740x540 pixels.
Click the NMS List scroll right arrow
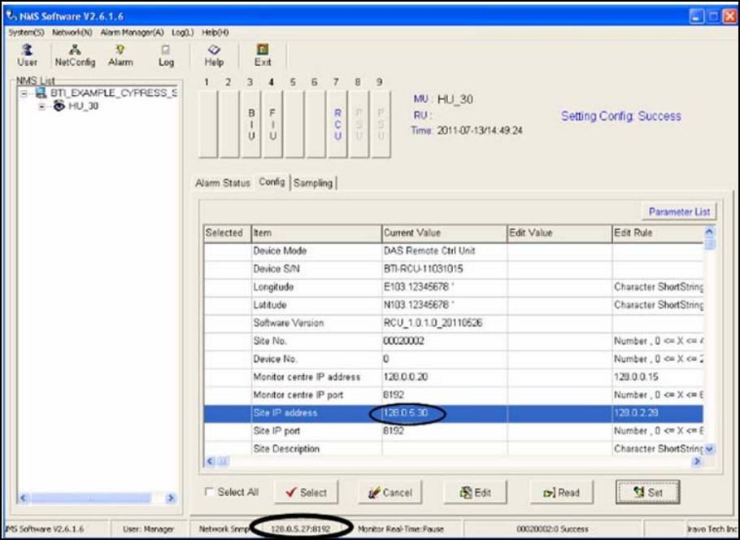tap(172, 498)
